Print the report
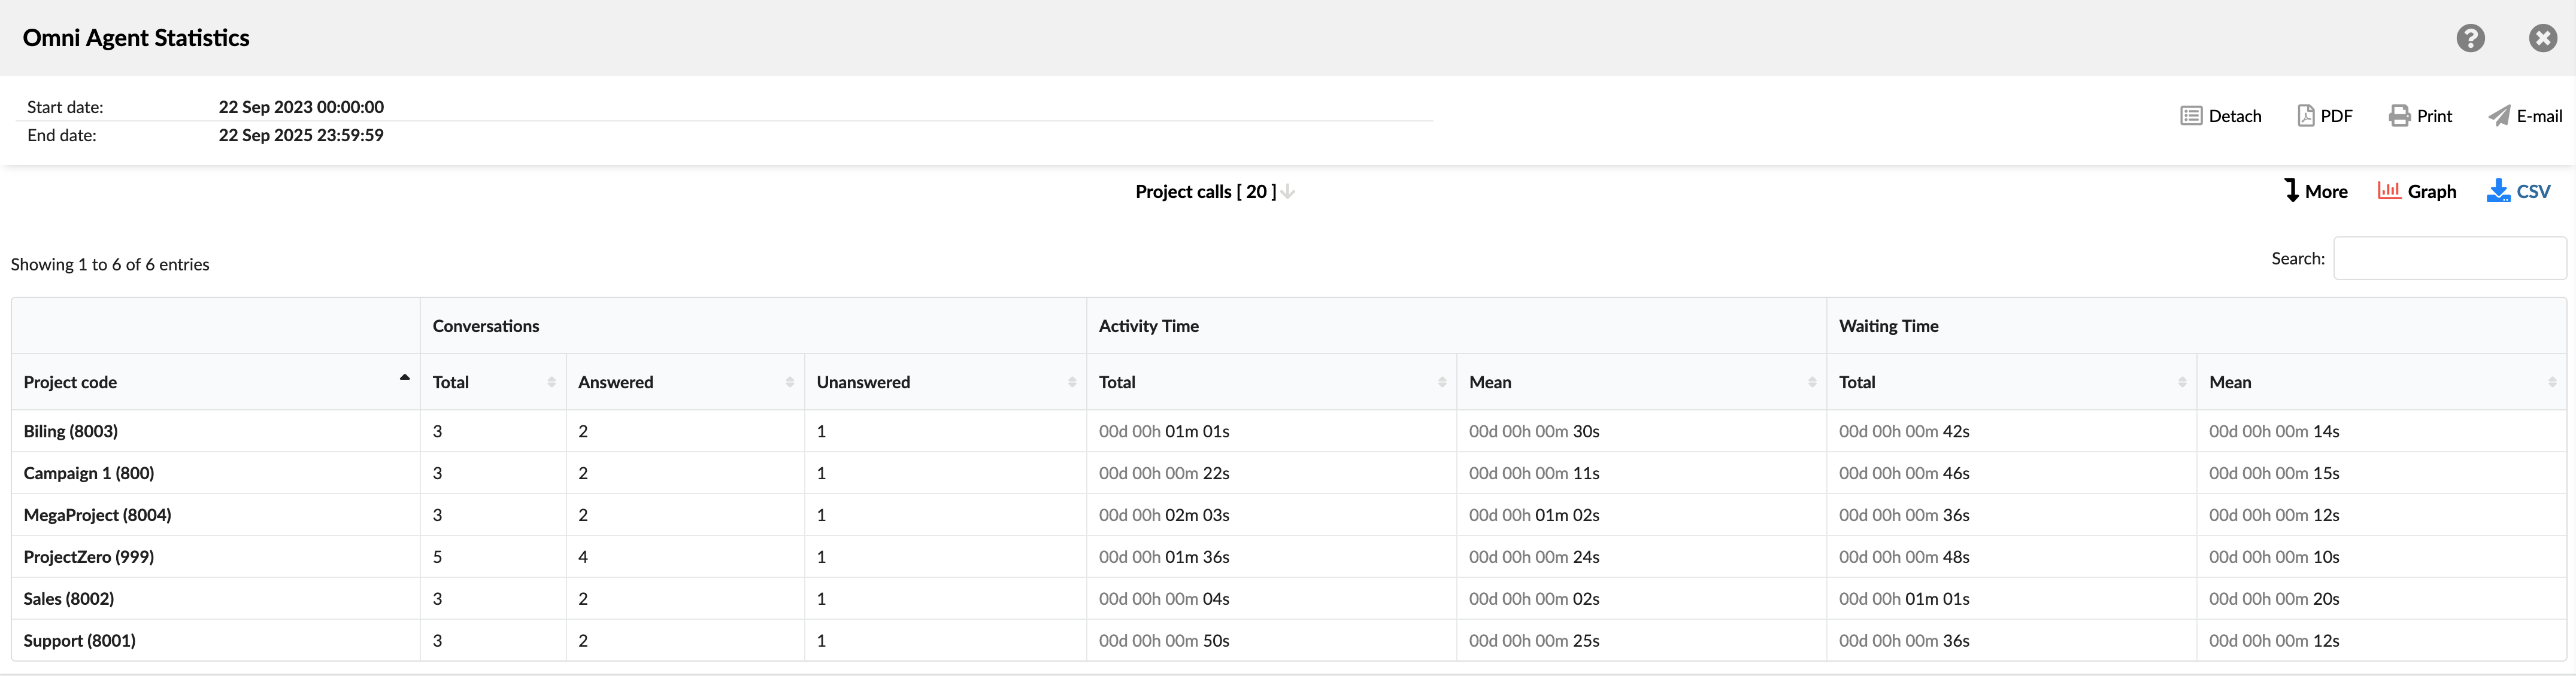 click(x=2420, y=115)
